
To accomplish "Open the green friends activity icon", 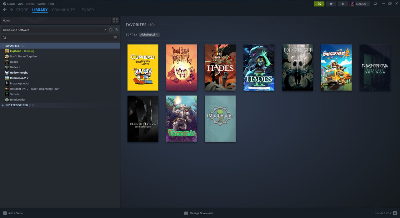I will click(x=319, y=4).
